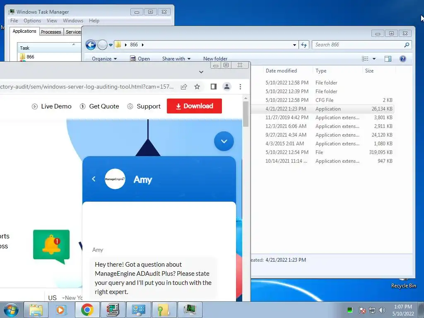Sort by the Size column header
The height and width of the screenshot is (318, 424).
(369, 70)
